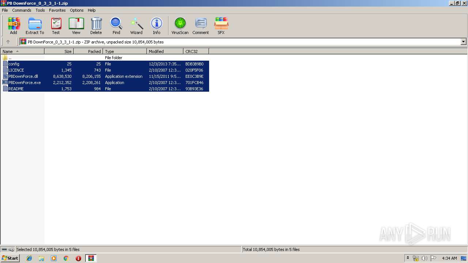
Task: Open the Find magnifier tool
Action: [x=116, y=26]
